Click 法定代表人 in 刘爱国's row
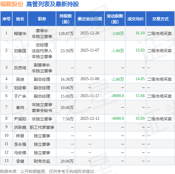The height and width of the screenshot is (174, 175). tap(42, 51)
